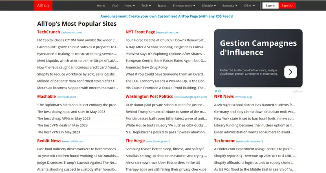Click the AllTop logo
The image size is (326, 173).
[42, 6]
